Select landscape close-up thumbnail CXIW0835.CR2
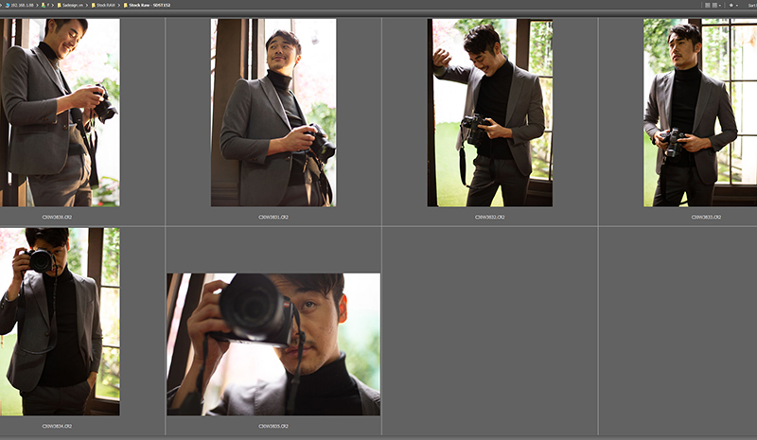Viewport: 757px width, 440px height. [273, 344]
